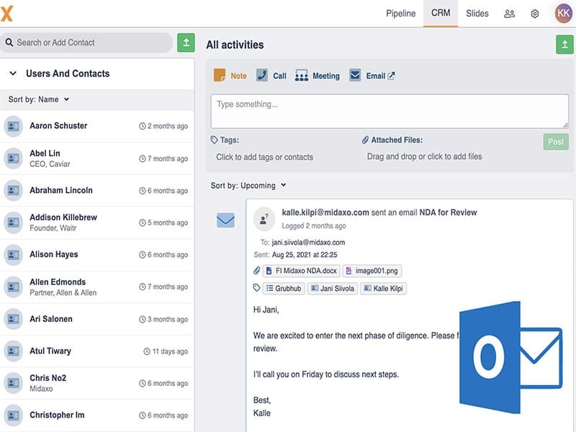Open the Sort by: Upcoming dropdown
This screenshot has width=576, height=432.
coord(248,186)
